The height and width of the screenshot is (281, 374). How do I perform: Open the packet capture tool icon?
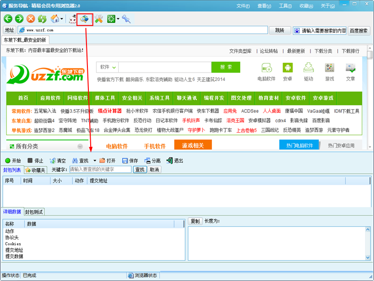[x=85, y=19]
